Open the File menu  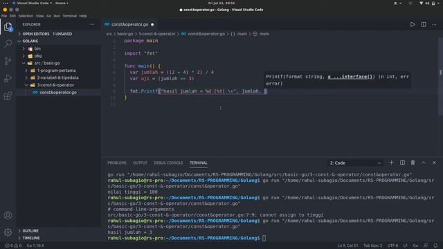(4, 16)
